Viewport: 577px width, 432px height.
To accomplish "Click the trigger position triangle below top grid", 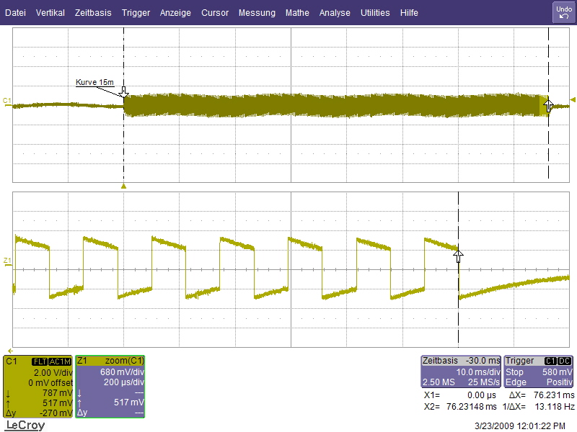I will point(123,186).
